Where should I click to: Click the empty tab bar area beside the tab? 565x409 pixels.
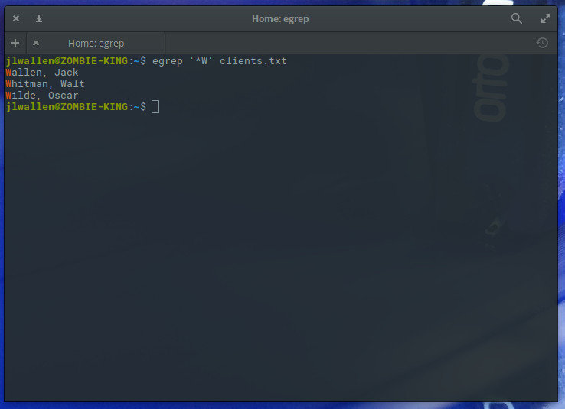point(345,43)
